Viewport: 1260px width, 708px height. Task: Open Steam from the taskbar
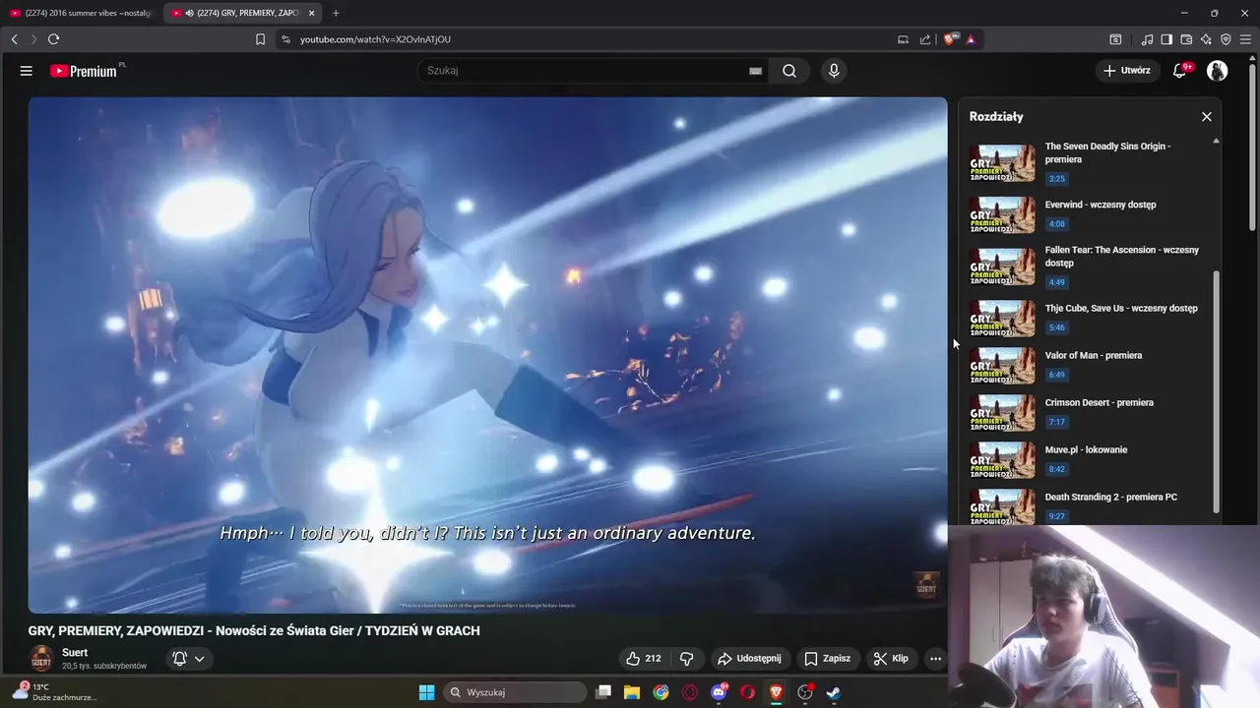834,692
